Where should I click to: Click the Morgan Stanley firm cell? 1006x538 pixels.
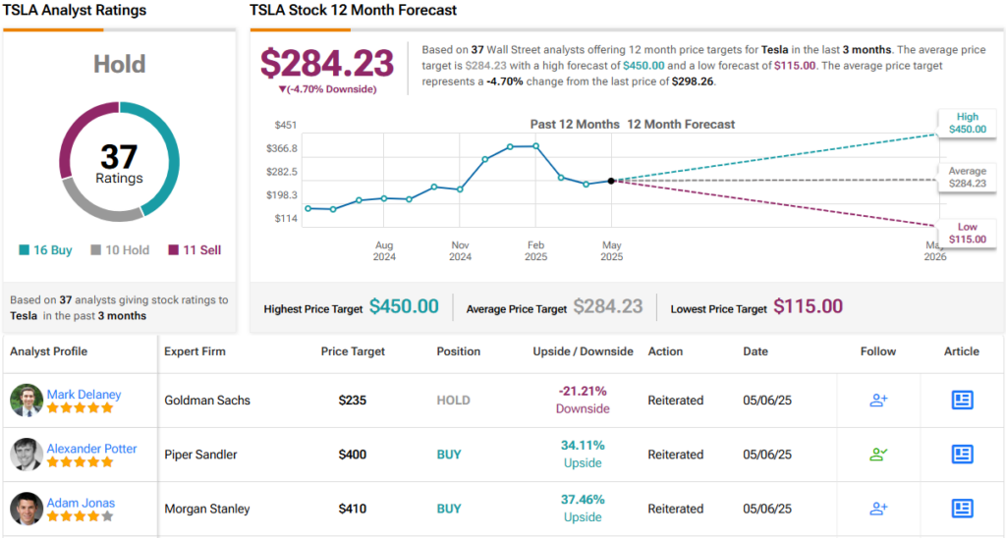(x=207, y=509)
